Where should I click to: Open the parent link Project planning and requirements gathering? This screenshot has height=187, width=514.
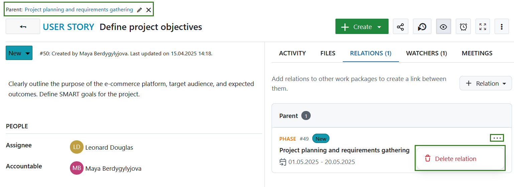tap(79, 10)
